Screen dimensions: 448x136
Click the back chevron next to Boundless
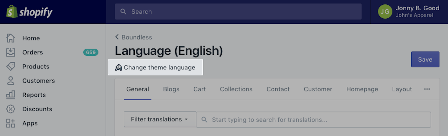click(x=117, y=37)
